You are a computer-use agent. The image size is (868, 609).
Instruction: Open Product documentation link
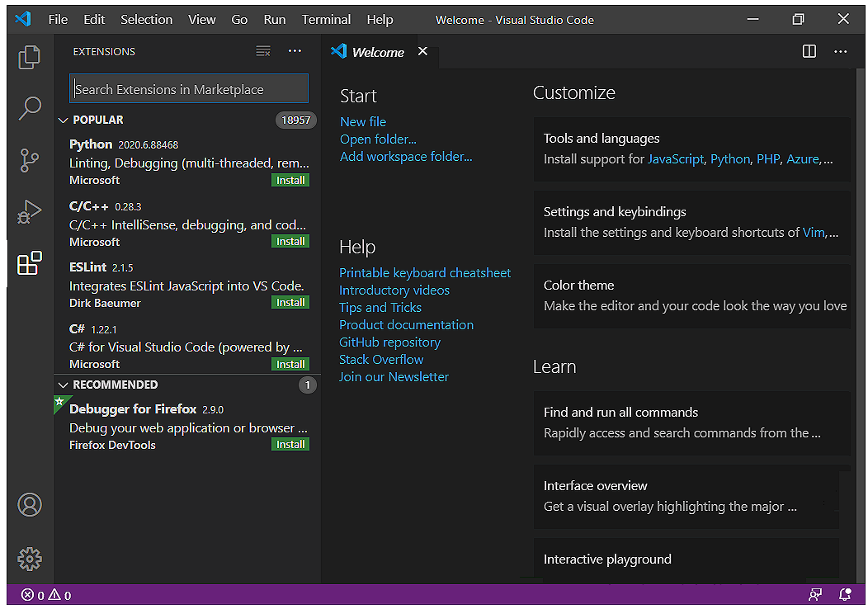(x=406, y=325)
